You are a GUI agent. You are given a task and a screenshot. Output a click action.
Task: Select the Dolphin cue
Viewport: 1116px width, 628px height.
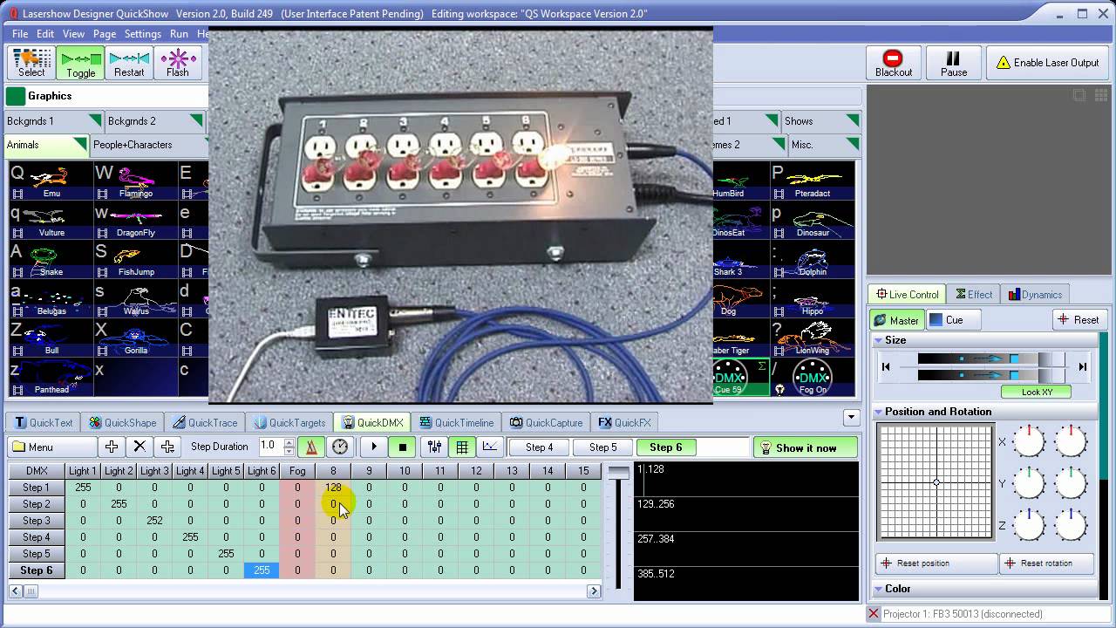pyautogui.click(x=813, y=261)
